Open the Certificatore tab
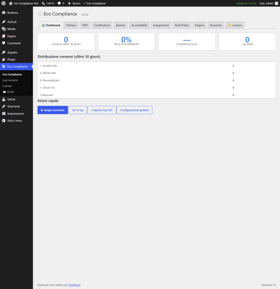280x289 pixels. click(x=102, y=25)
